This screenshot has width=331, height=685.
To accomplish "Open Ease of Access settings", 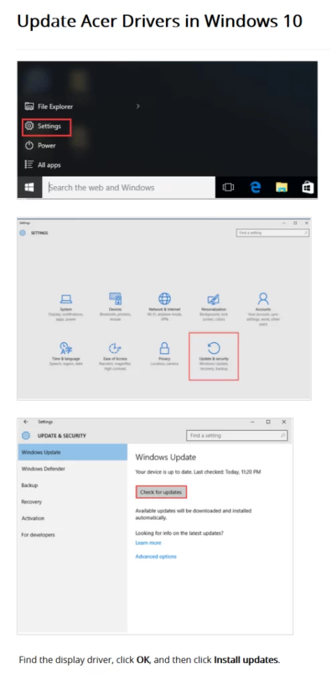I will (x=115, y=356).
